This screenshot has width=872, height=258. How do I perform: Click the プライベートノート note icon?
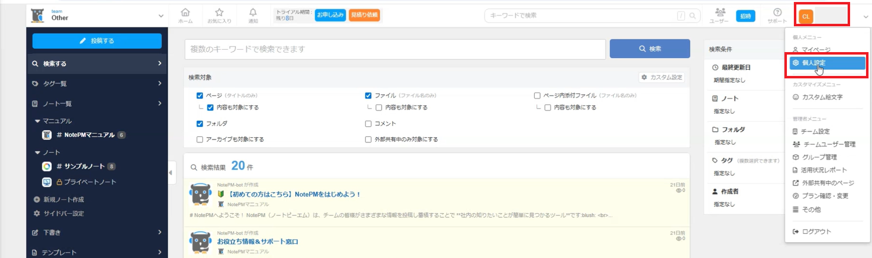(x=47, y=182)
